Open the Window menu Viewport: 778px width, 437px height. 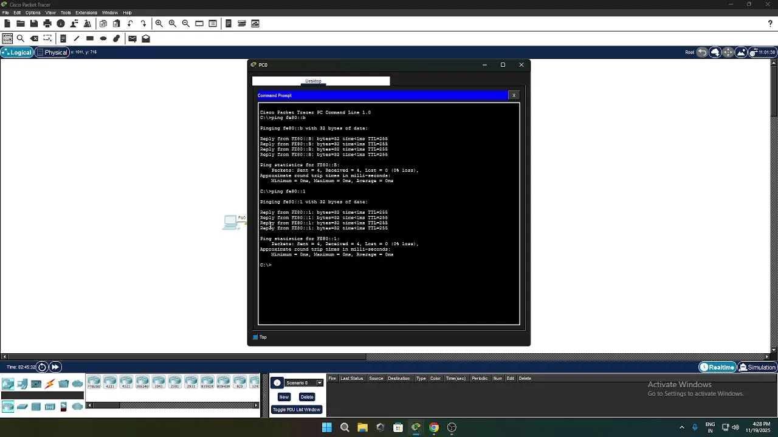coord(110,13)
